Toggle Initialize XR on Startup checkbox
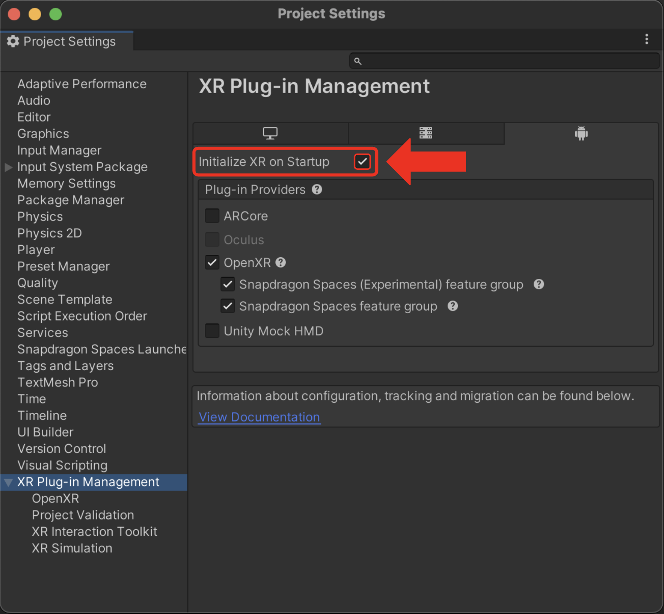The height and width of the screenshot is (614, 664). (362, 161)
